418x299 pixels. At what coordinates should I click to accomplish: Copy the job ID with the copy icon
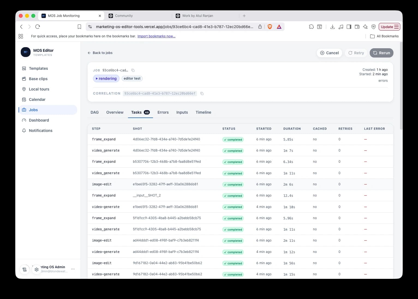pyautogui.click(x=133, y=70)
